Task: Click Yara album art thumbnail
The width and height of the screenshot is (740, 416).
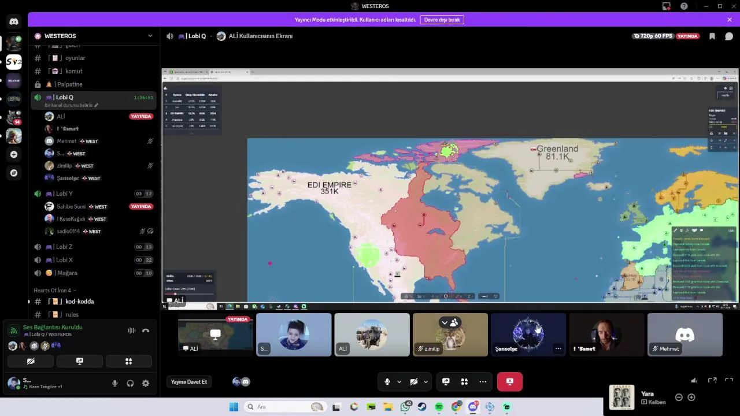Action: coord(621,398)
